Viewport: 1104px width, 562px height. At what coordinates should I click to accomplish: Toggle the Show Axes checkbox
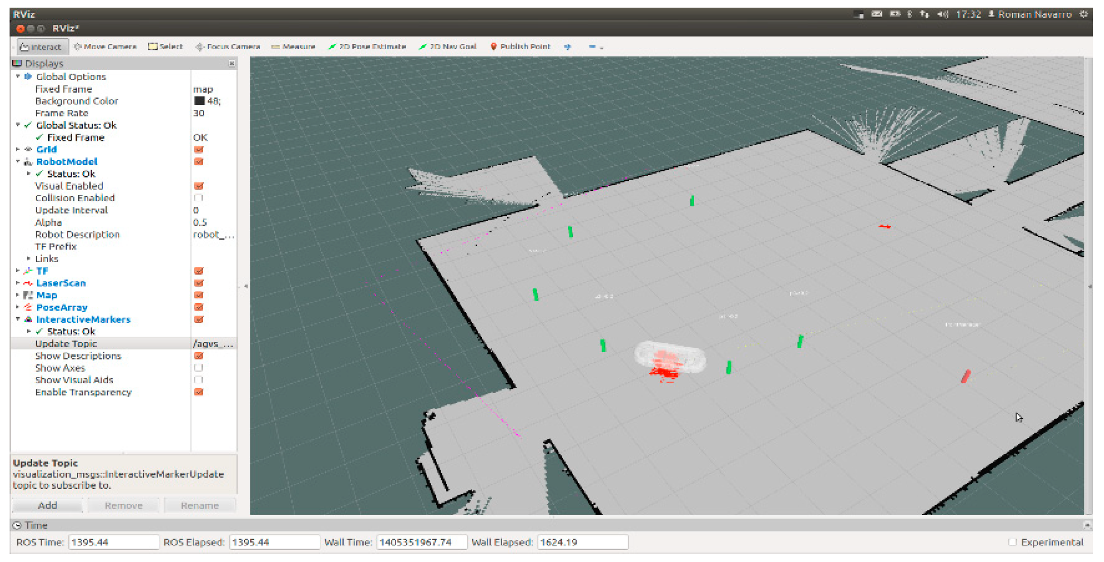199,368
